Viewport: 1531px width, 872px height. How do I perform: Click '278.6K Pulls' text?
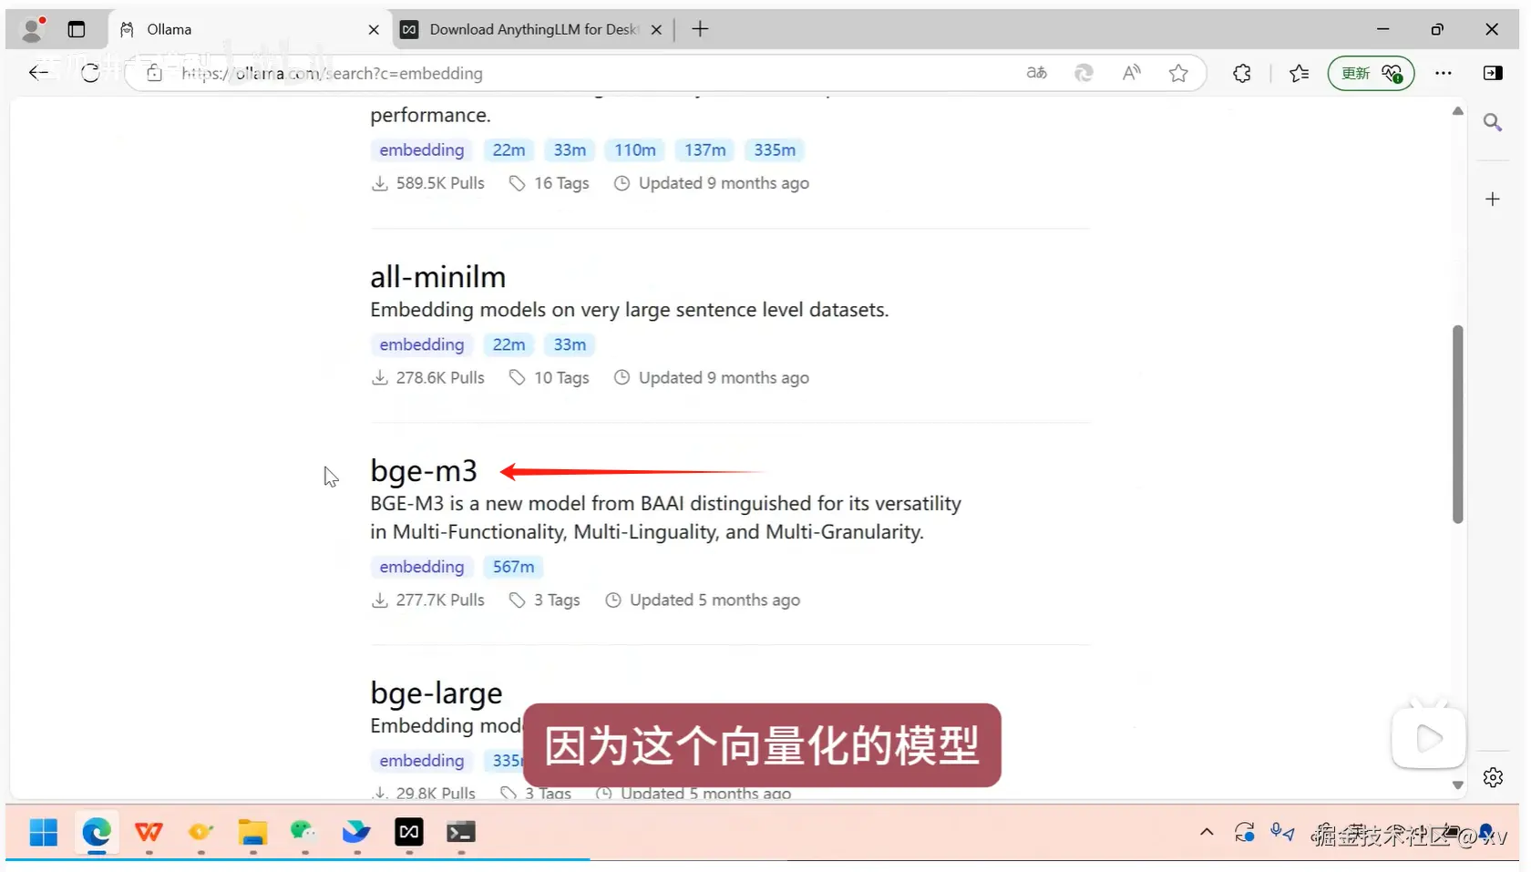(440, 377)
